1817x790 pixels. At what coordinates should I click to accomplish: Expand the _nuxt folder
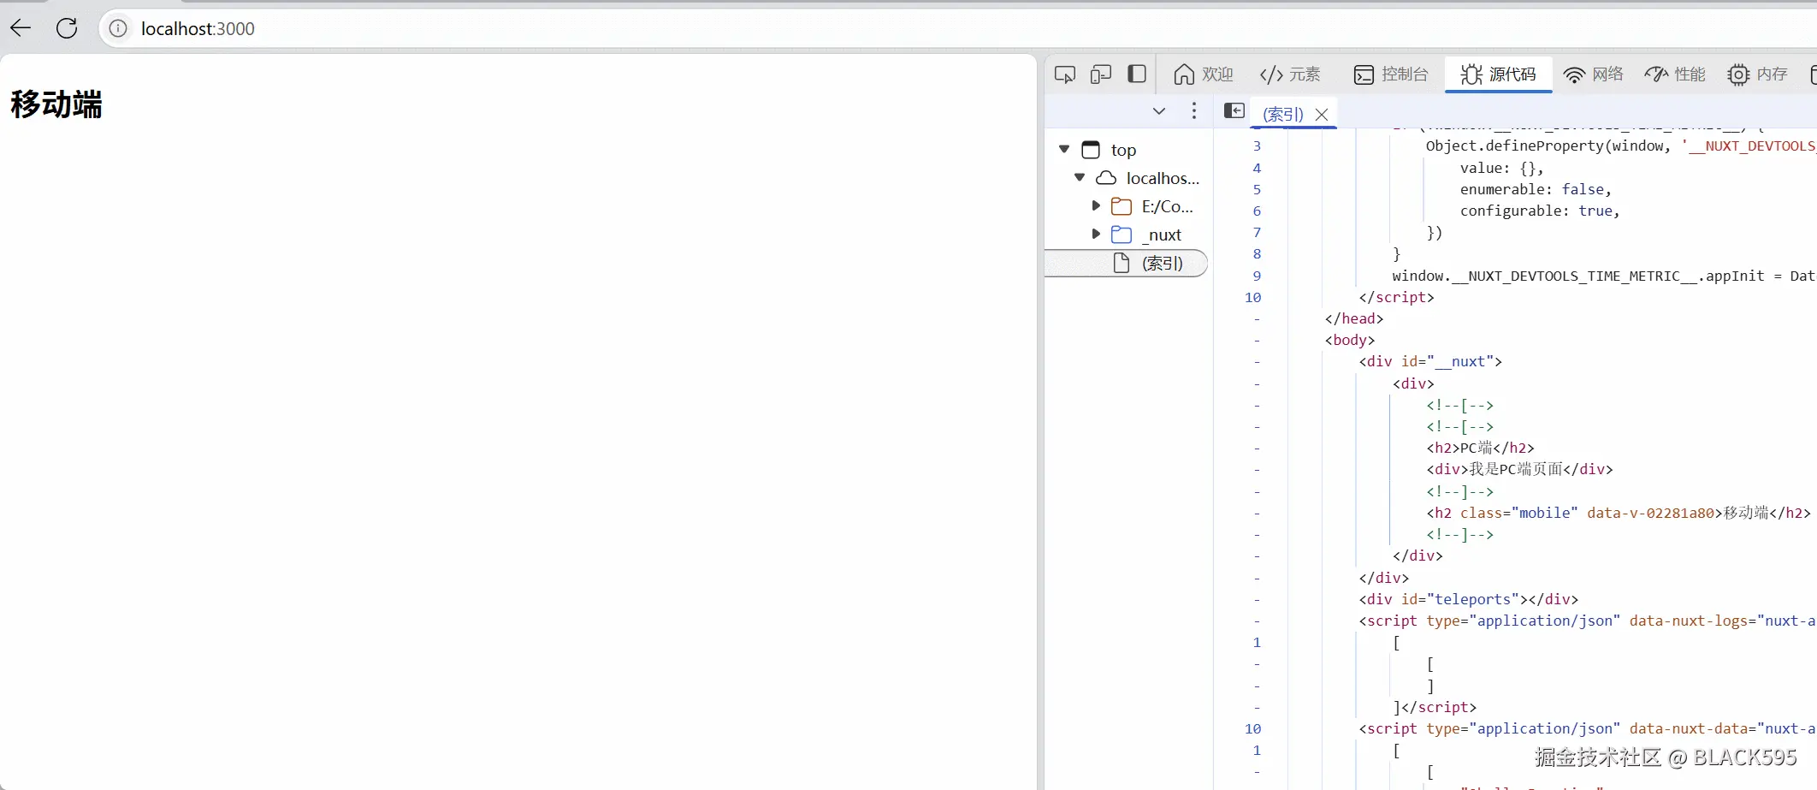1096,234
